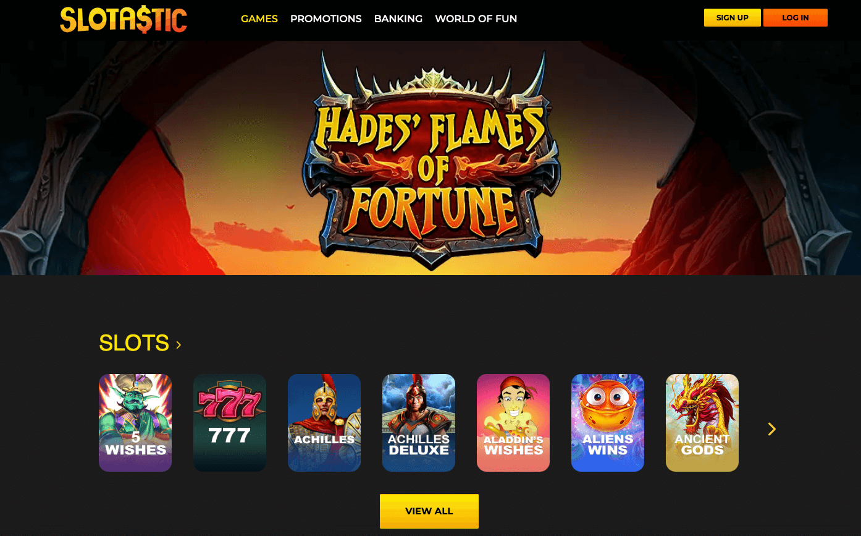Expand the SLOTS section heading chevron

coord(178,345)
